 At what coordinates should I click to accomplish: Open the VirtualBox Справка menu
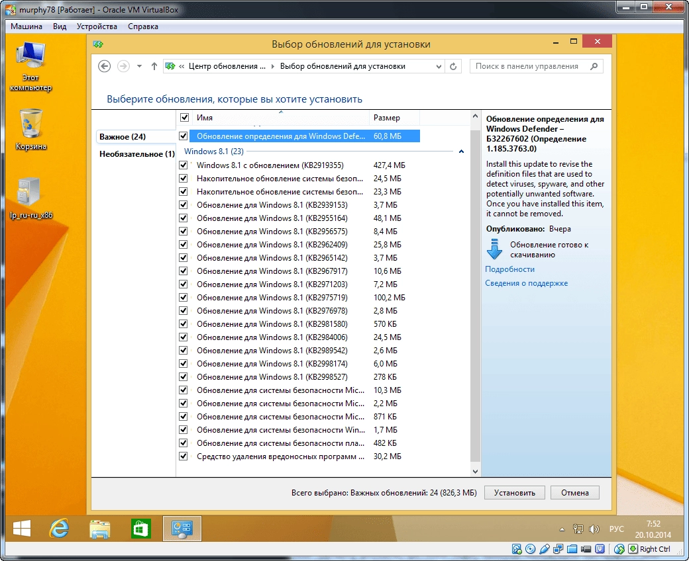(143, 26)
